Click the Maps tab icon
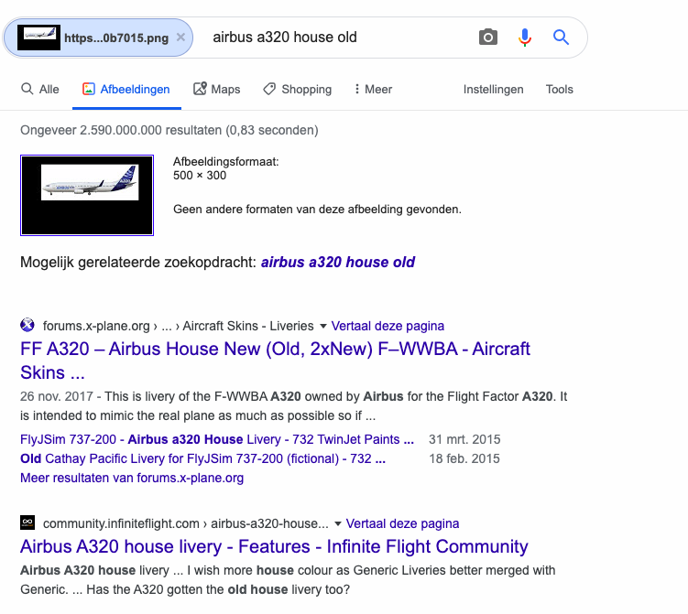Screen dimensions: 688x614 pos(200,89)
